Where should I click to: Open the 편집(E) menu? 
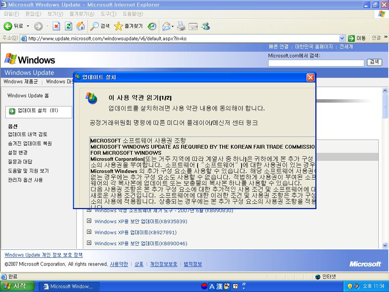point(33,14)
